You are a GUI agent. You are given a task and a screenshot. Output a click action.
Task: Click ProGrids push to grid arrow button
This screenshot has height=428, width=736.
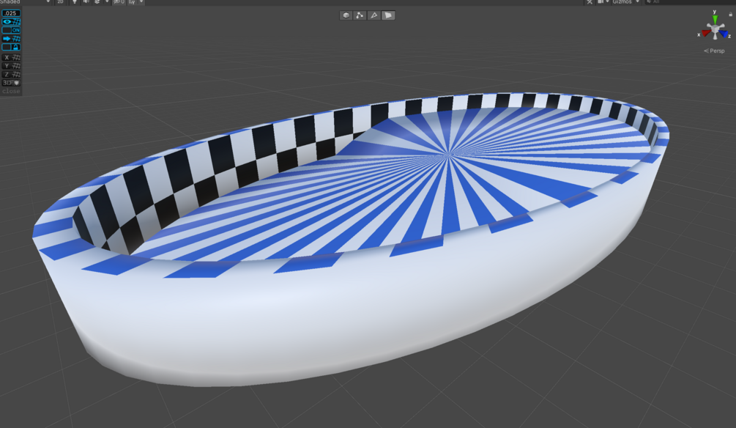pos(11,39)
